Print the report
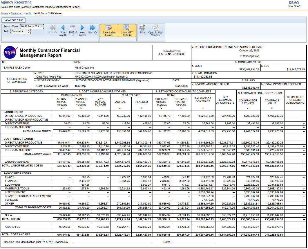This screenshot has height=249, width=308. [x=142, y=30]
